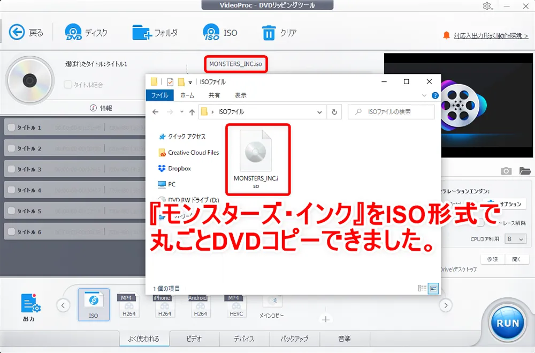Screen dimensions: 535x353
Task: Check the タイトル 2 checkbox
Action: pos(11,148)
